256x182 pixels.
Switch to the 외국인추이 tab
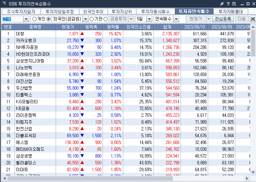[93, 12]
